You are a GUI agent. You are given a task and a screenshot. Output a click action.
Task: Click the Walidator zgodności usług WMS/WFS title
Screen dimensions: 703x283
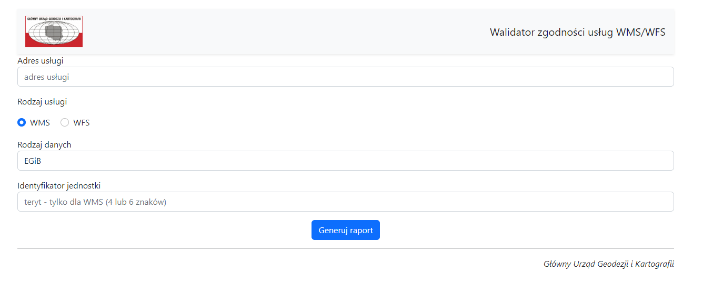pyautogui.click(x=577, y=33)
